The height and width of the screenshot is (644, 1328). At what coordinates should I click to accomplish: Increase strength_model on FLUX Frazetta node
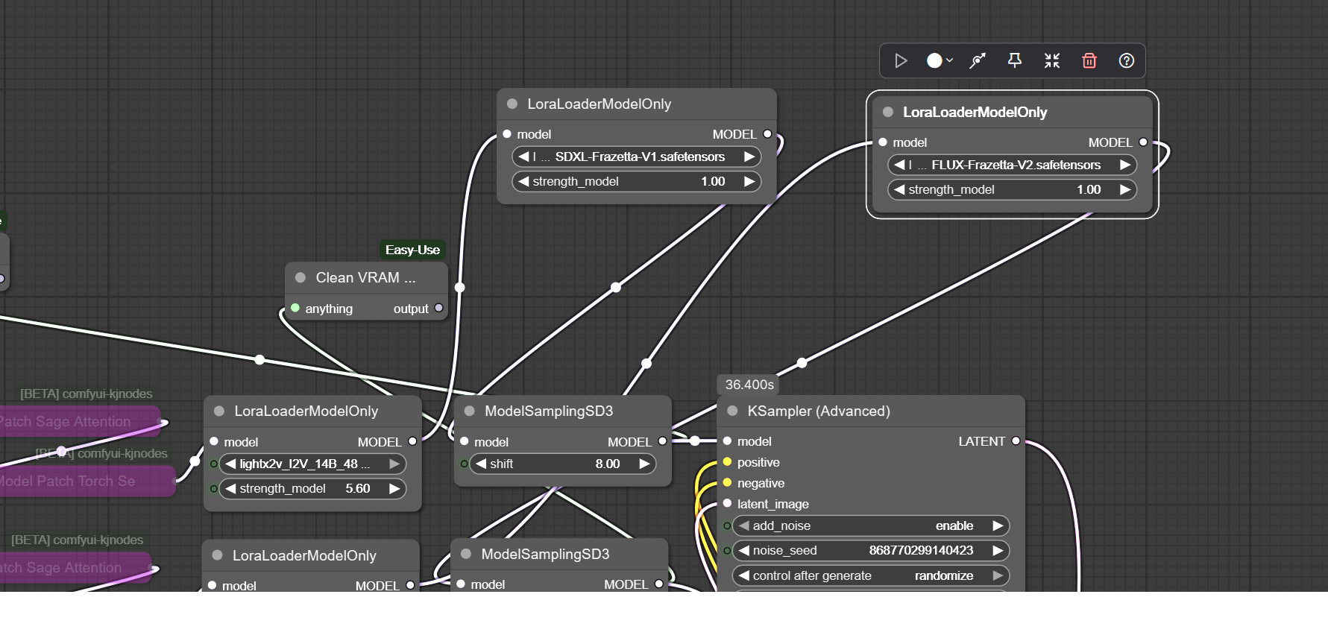click(1125, 189)
